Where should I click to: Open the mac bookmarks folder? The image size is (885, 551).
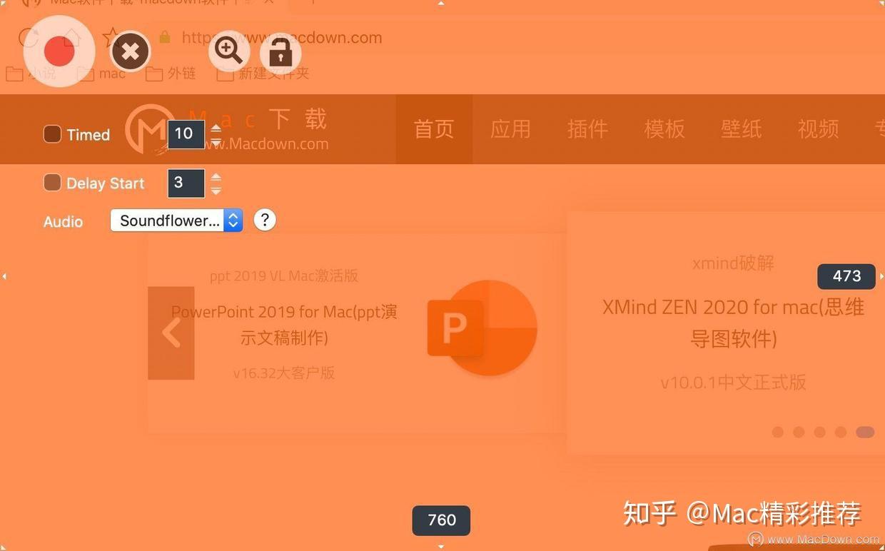coord(101,73)
